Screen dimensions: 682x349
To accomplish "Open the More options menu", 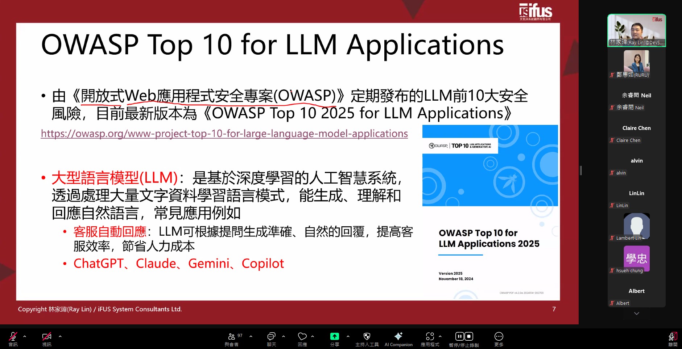I will click(499, 337).
